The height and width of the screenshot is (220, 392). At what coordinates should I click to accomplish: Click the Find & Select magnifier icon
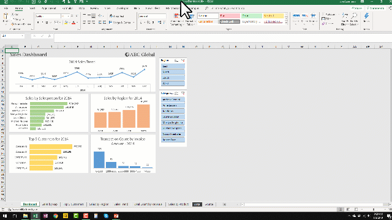tap(354, 16)
